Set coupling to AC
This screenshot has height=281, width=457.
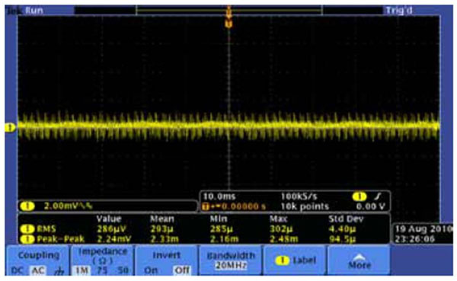tap(38, 271)
